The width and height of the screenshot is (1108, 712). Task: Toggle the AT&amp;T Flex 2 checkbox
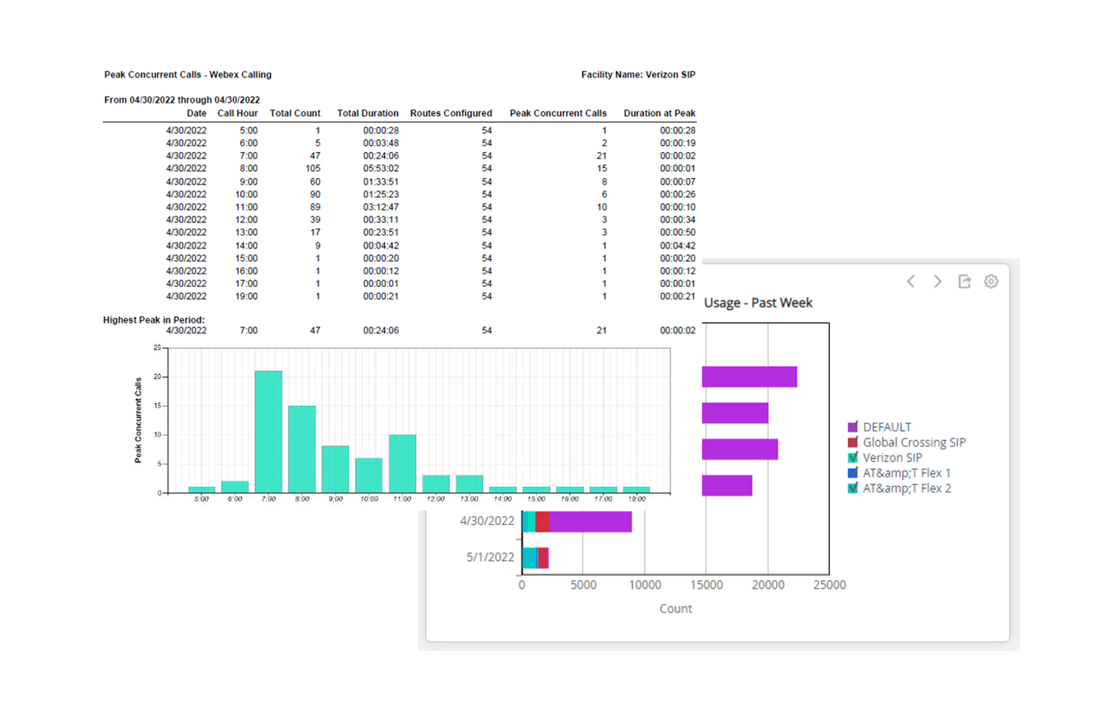[x=853, y=488]
